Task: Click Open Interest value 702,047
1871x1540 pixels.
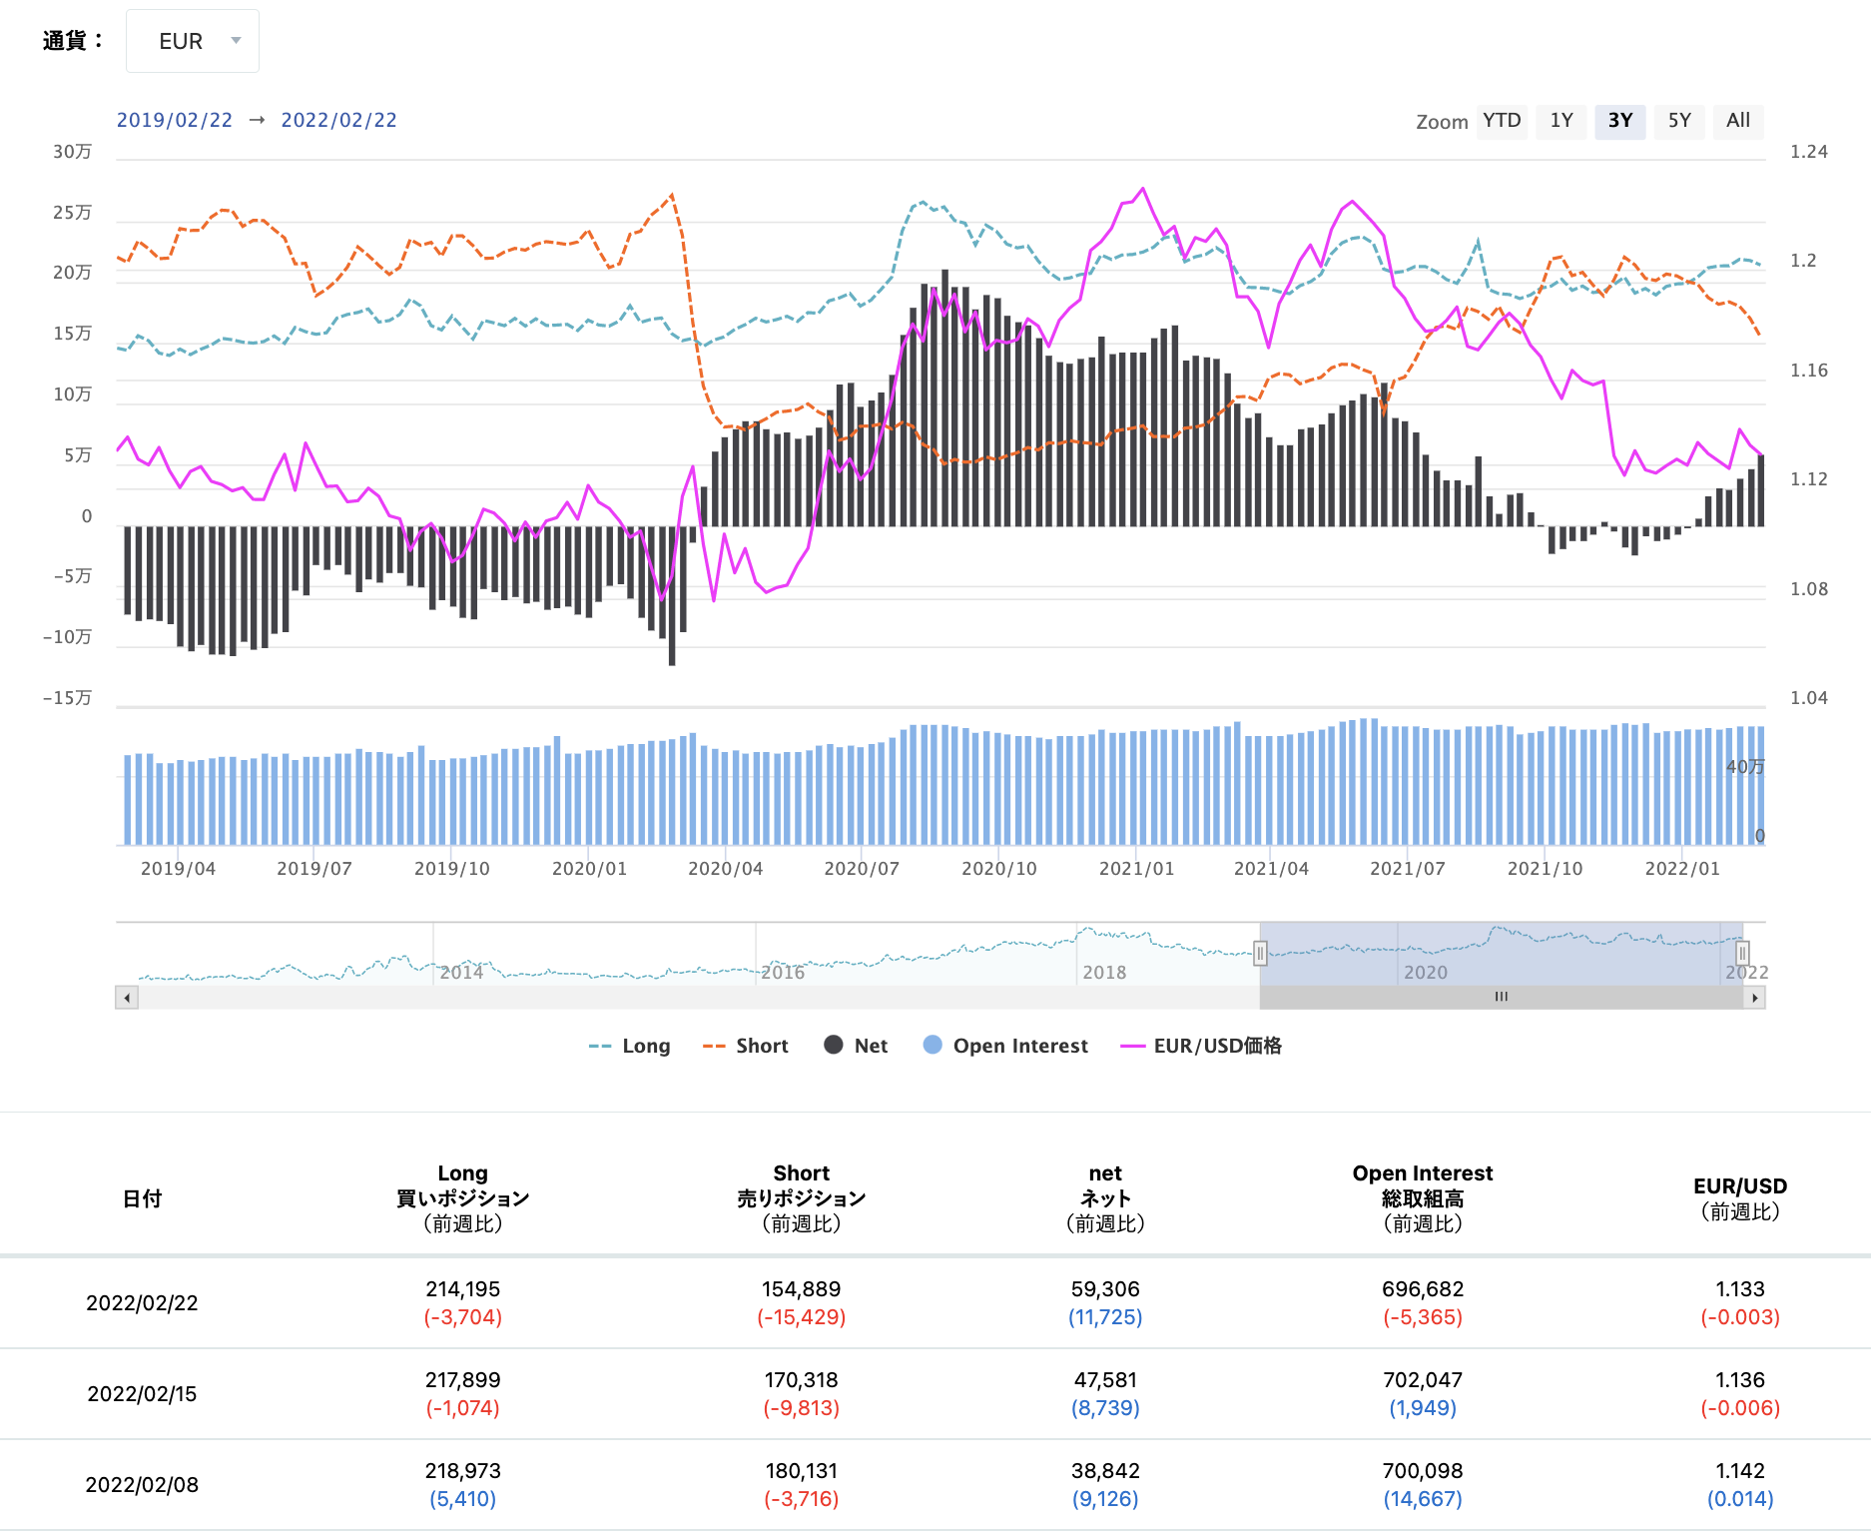Action: tap(1423, 1379)
